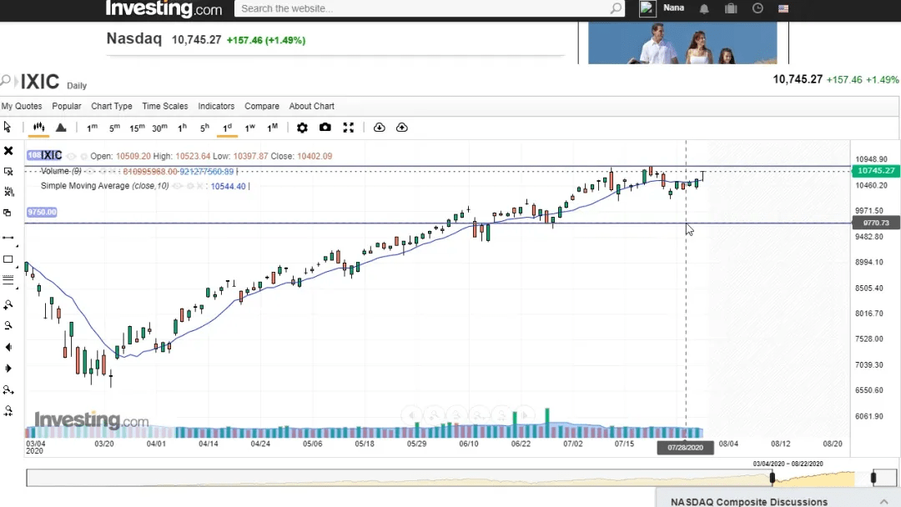
Task: Open the Time Scales dropdown menu
Action: click(x=165, y=106)
